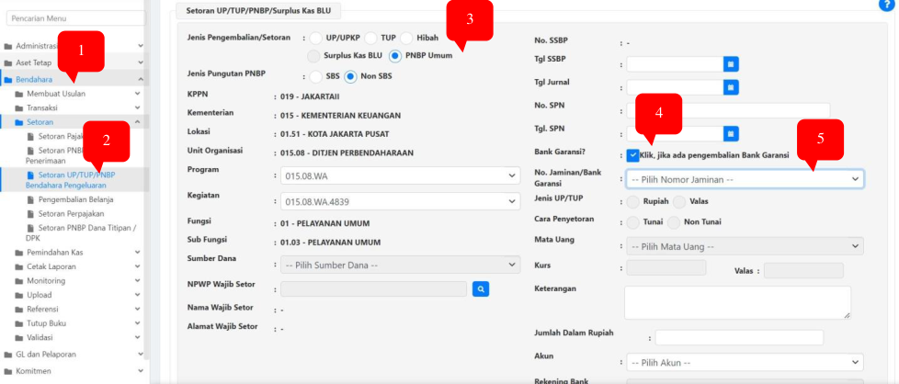Click the NPWP Wajib Setor search icon
Screen dimensions: 899x384
coord(481,289)
